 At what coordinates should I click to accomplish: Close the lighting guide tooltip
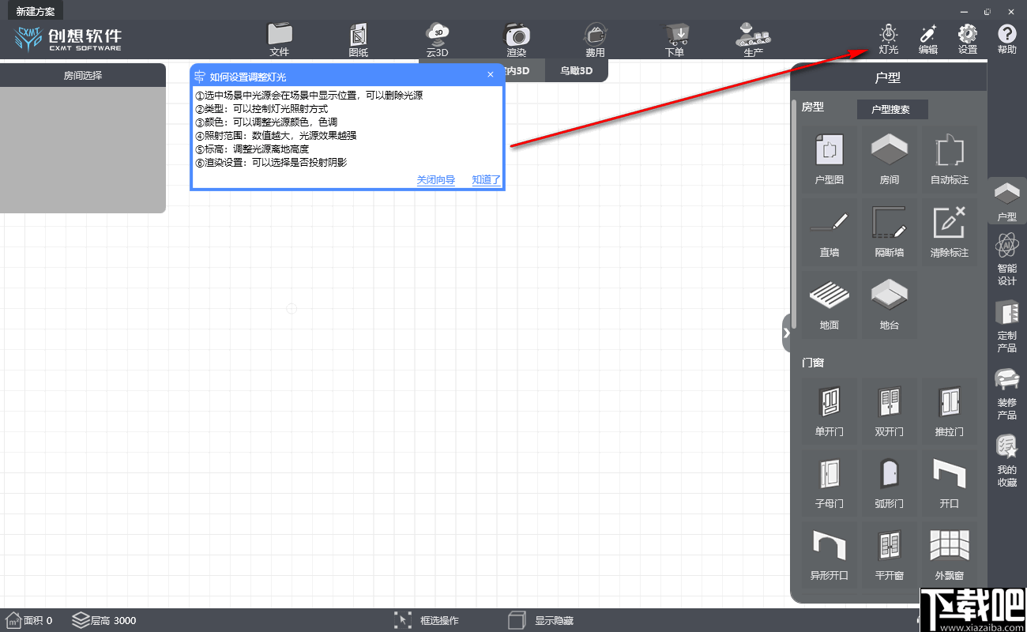pyautogui.click(x=491, y=75)
